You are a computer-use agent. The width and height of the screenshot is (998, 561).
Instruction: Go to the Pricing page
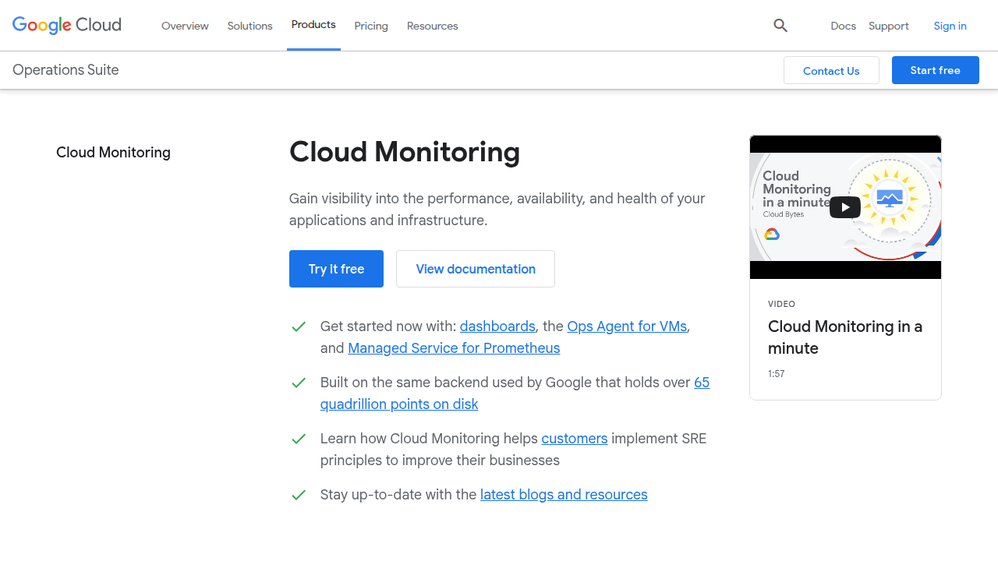click(x=371, y=26)
